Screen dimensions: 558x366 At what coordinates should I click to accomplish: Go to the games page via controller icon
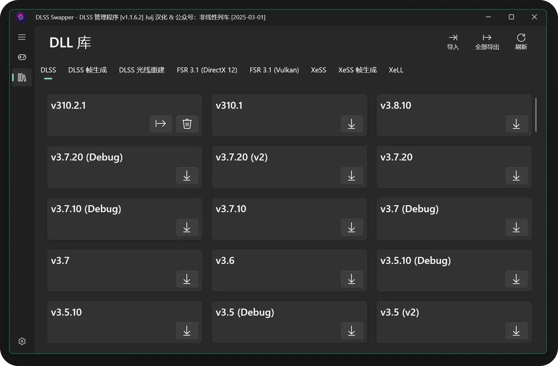click(22, 57)
